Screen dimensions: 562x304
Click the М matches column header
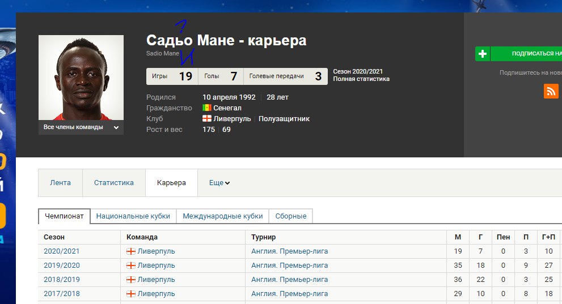(458, 237)
